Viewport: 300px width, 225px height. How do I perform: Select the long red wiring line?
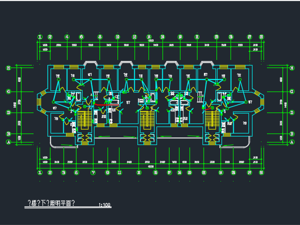point(107,104)
